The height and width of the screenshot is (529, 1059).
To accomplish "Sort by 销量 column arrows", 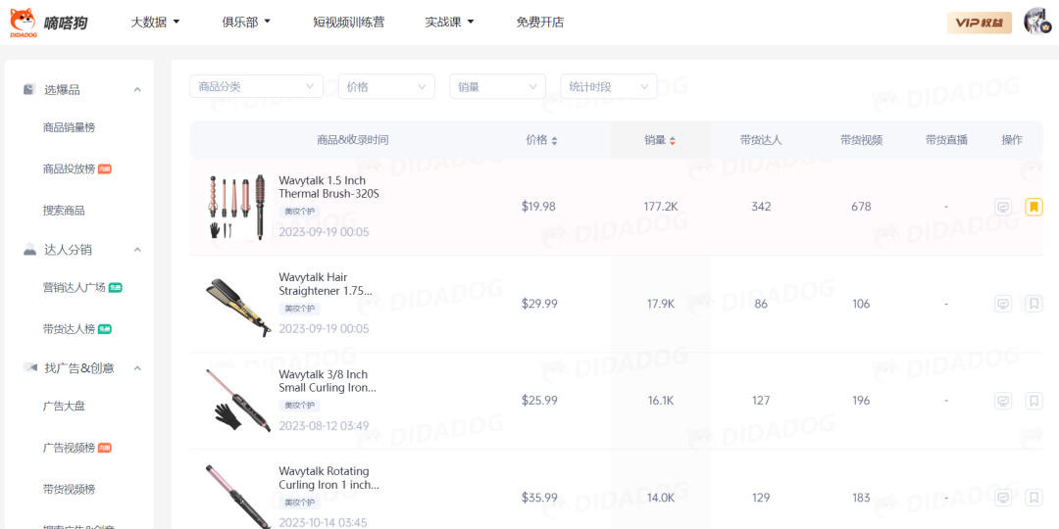I will [x=672, y=140].
